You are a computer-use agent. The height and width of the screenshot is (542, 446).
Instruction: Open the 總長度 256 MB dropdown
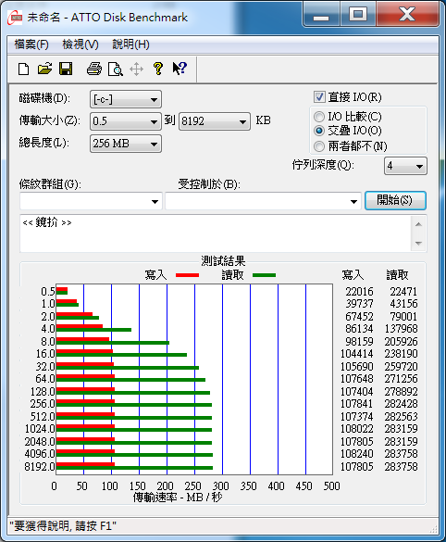(x=125, y=144)
